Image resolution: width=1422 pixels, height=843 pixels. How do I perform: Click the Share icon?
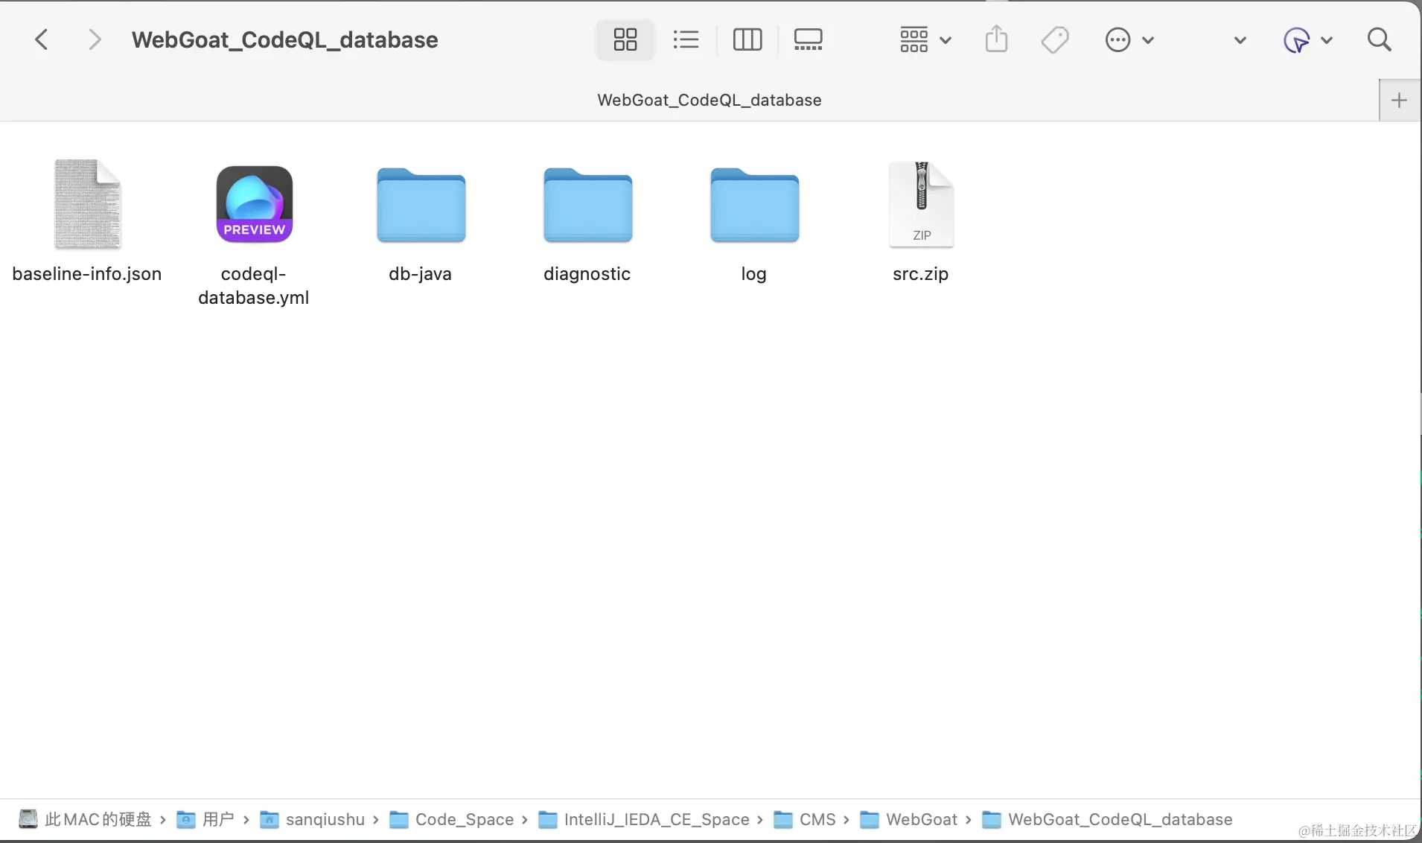pos(996,39)
